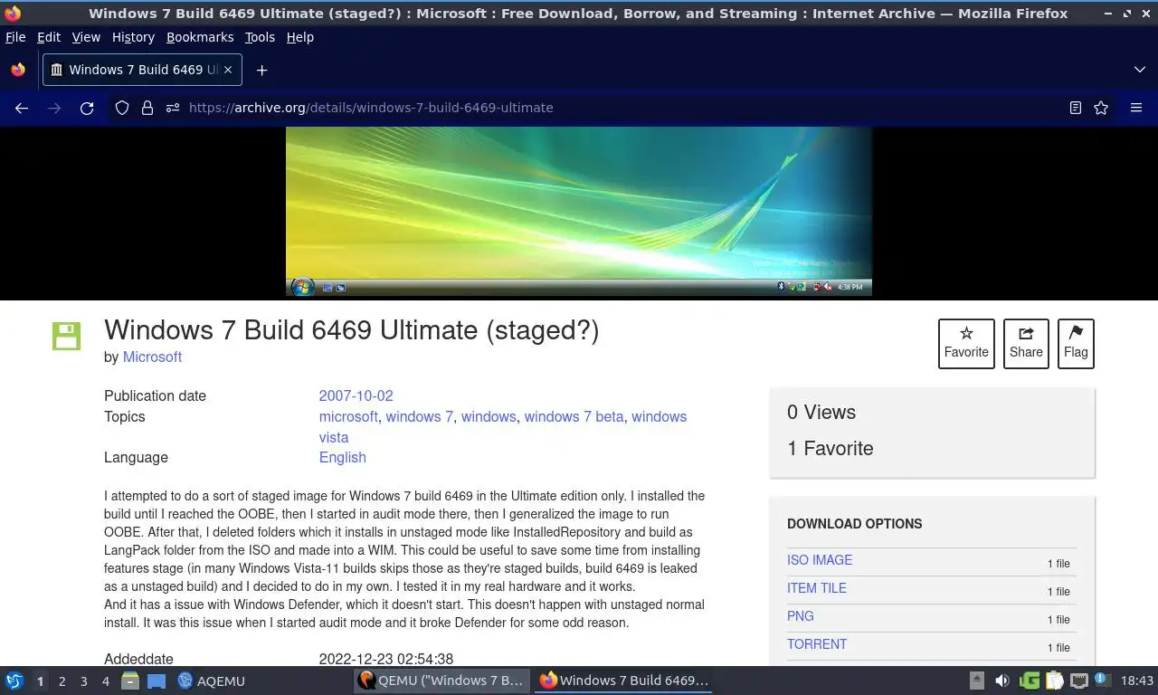The width and height of the screenshot is (1158, 695).
Task: Open the English language link
Action: click(x=342, y=457)
